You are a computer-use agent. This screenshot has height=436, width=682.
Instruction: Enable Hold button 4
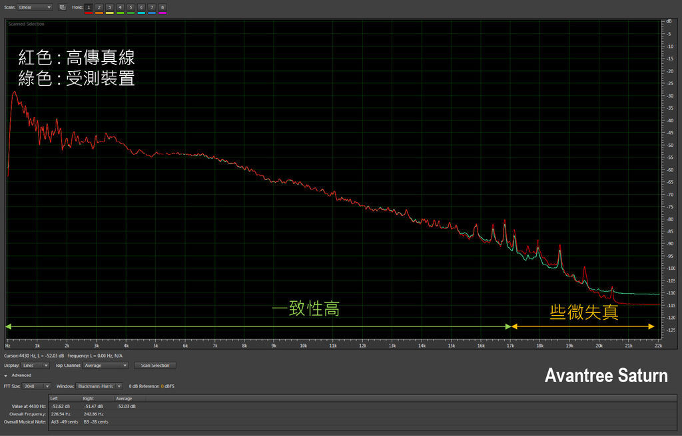tap(120, 7)
